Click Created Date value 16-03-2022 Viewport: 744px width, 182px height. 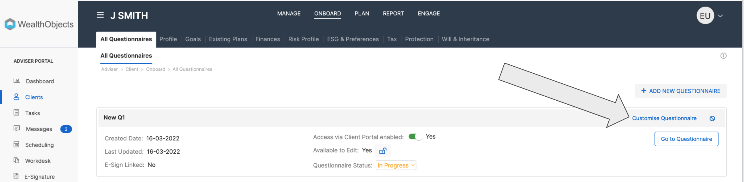(x=163, y=139)
